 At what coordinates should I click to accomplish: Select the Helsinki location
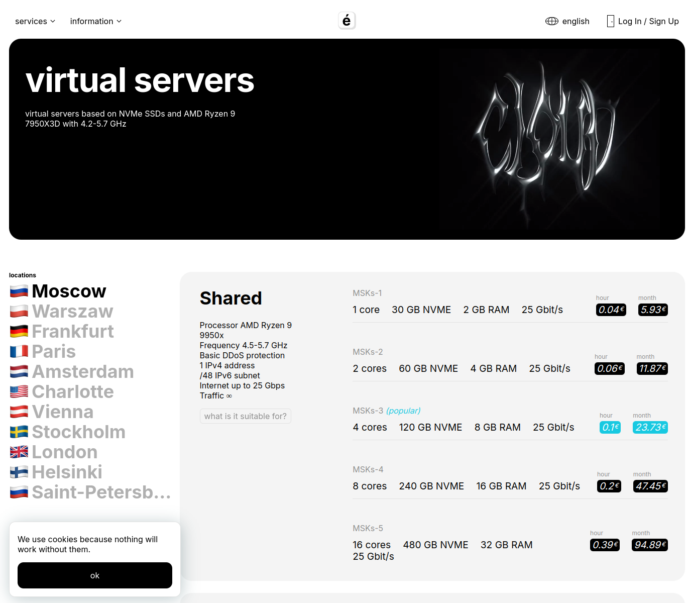point(67,472)
